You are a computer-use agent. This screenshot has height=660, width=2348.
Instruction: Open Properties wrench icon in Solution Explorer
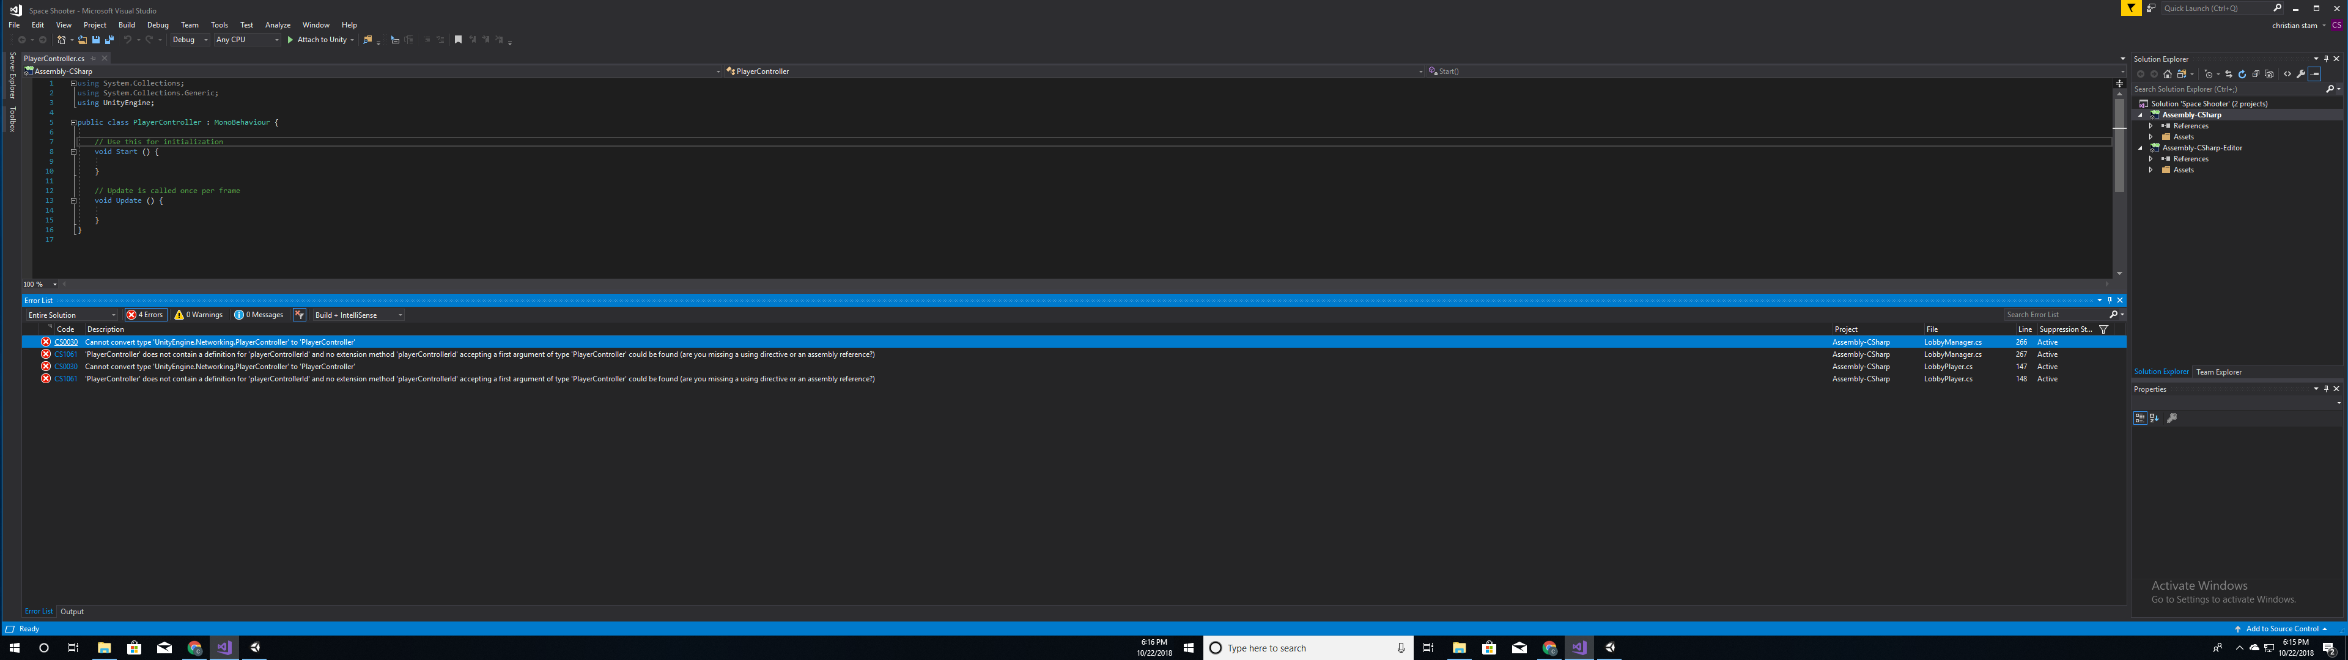(x=2300, y=74)
